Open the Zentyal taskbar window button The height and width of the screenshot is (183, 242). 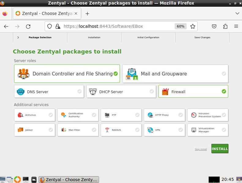69,180
